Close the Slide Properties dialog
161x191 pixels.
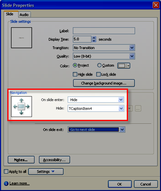tap(156, 5)
